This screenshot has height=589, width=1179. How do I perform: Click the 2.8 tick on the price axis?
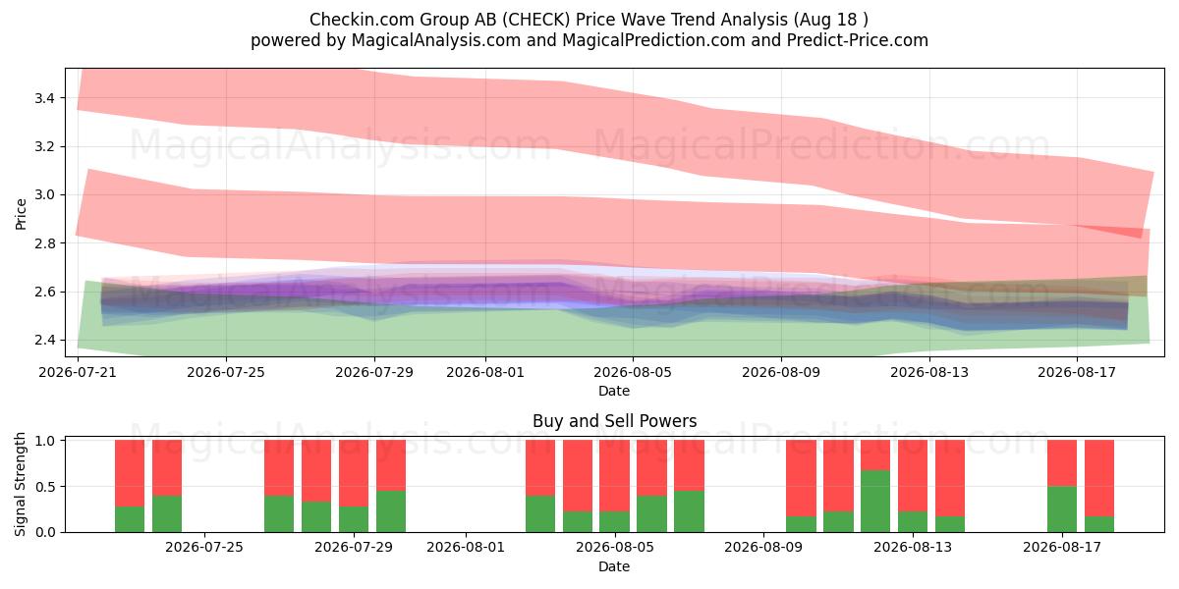(x=46, y=243)
